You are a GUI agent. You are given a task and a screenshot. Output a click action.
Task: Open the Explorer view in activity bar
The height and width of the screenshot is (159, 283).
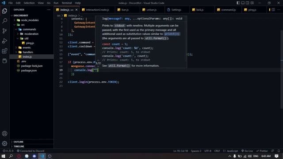point(4,11)
